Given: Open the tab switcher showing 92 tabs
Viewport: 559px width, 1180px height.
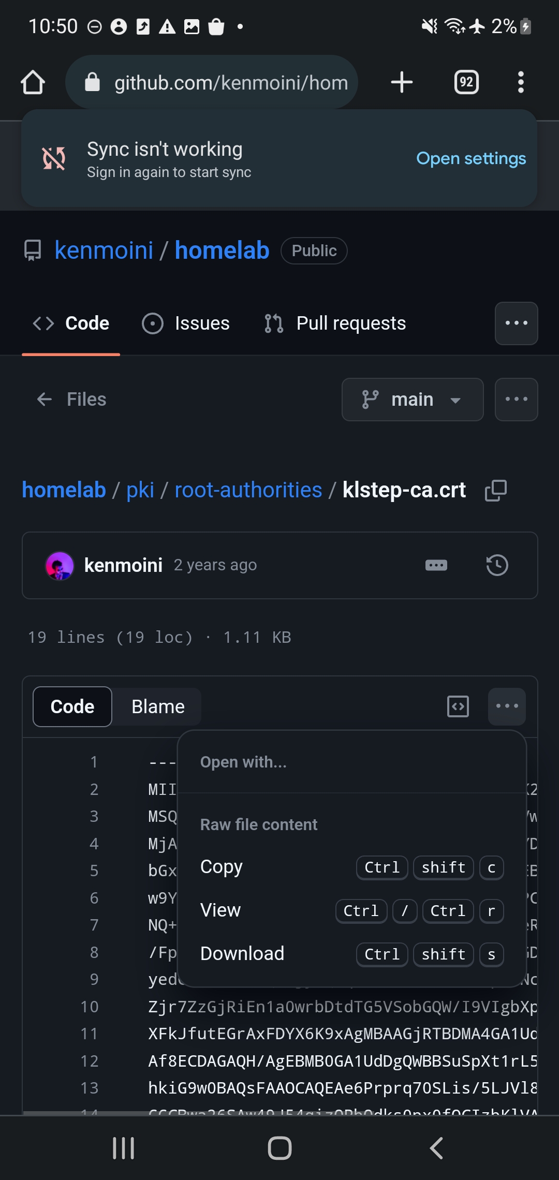Looking at the screenshot, I should (466, 82).
